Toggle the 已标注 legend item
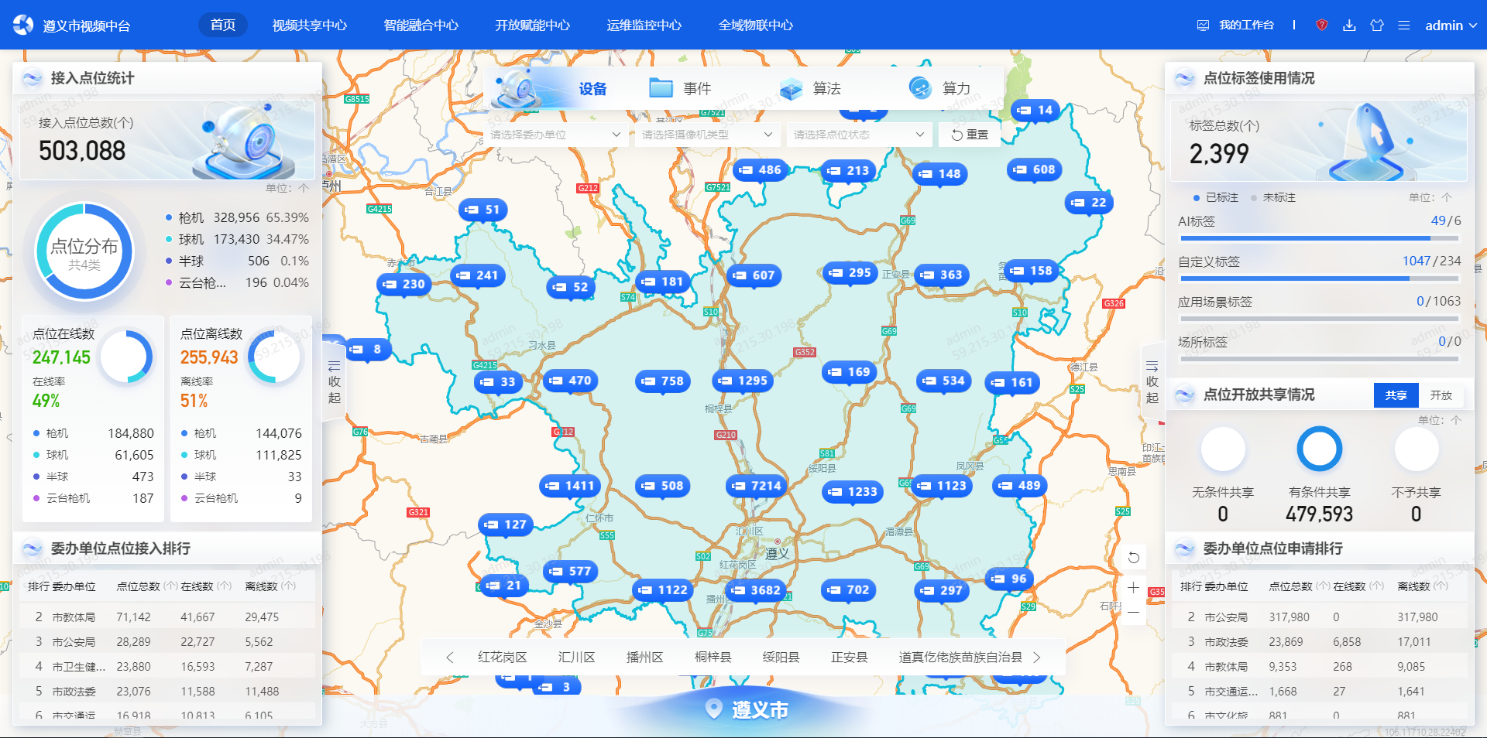 [1216, 198]
